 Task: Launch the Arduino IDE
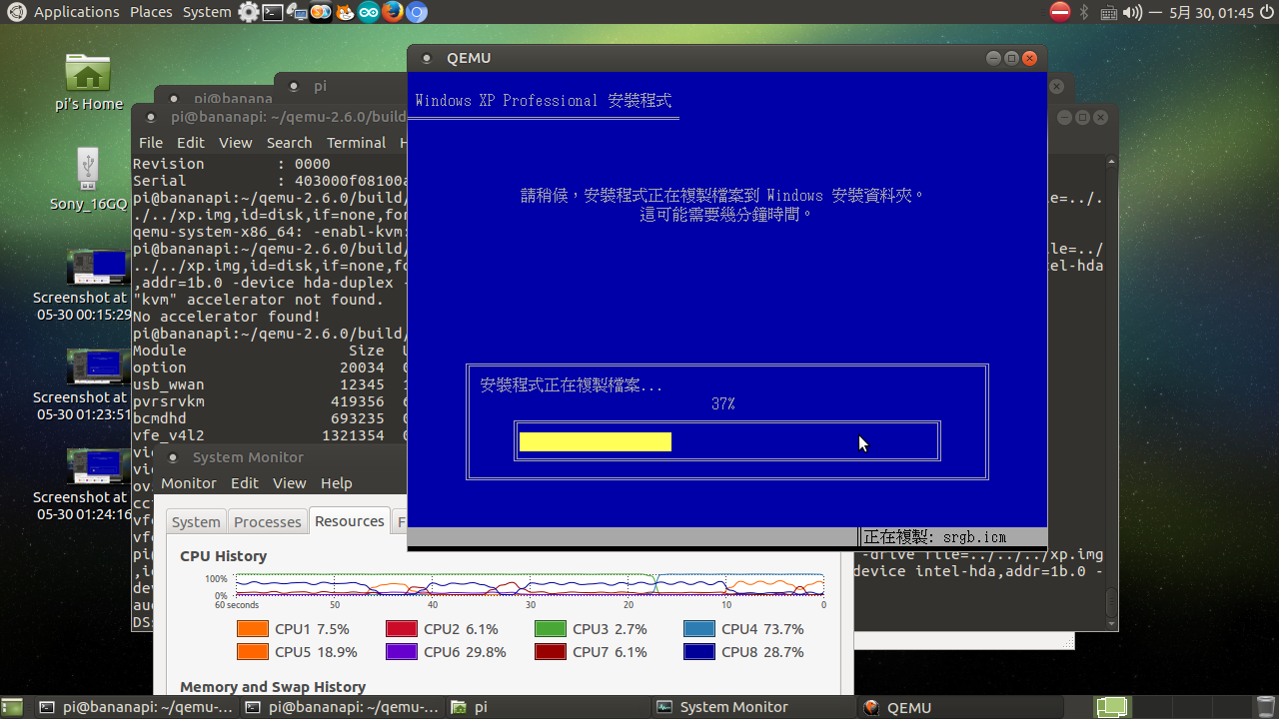click(x=368, y=12)
